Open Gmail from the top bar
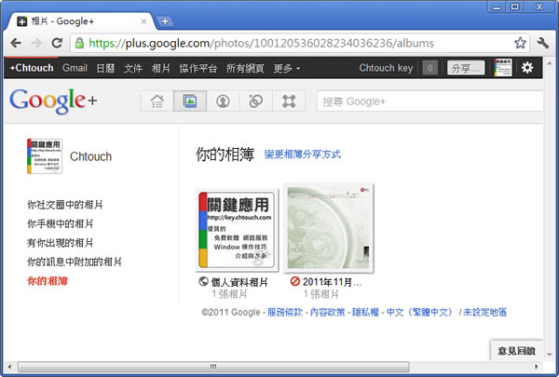This screenshot has height=377, width=559. click(x=75, y=68)
